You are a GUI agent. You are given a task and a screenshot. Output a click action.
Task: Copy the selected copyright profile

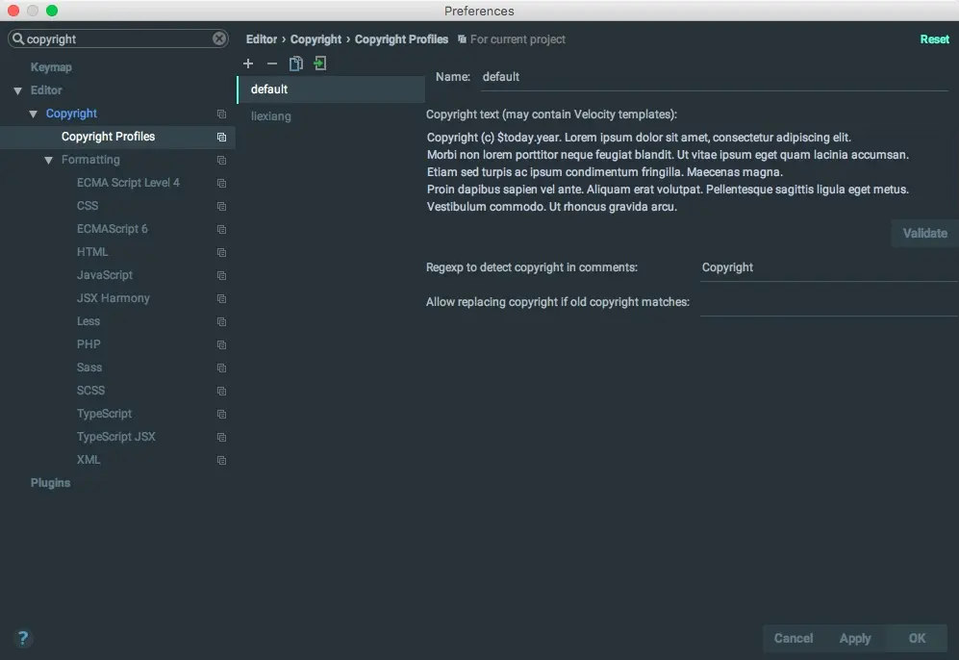pyautogui.click(x=296, y=63)
